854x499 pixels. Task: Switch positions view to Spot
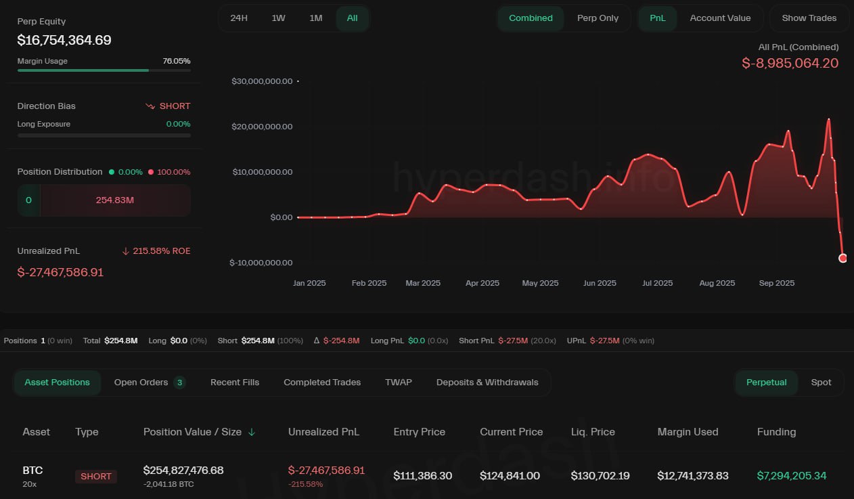pyautogui.click(x=821, y=383)
